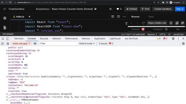Open the Memory tab
This screenshot has width=186, height=104.
pyautogui.click(x=86, y=38)
